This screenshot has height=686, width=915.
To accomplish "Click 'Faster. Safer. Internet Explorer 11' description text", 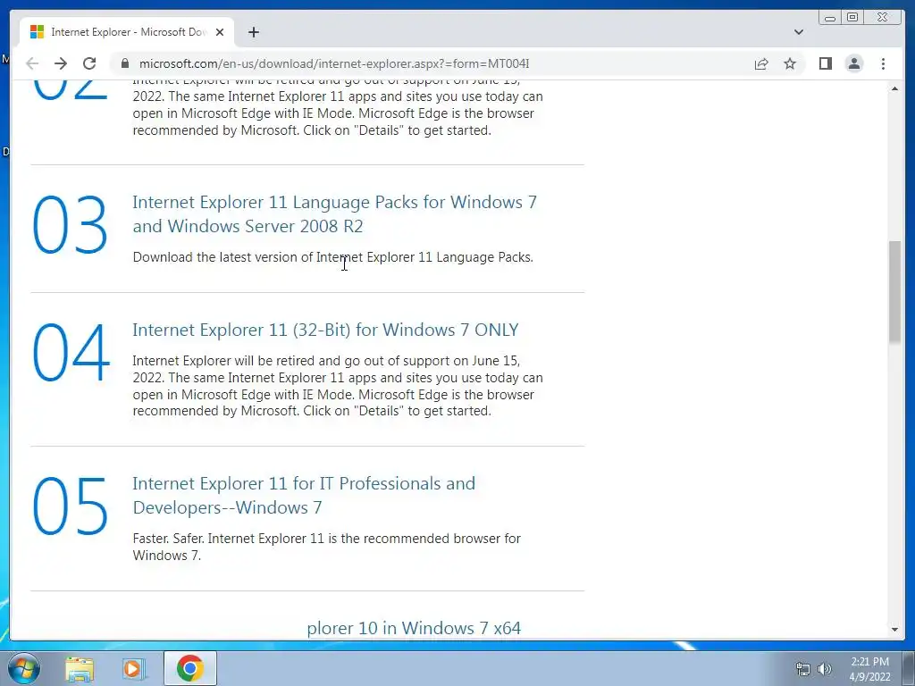I will point(326,547).
